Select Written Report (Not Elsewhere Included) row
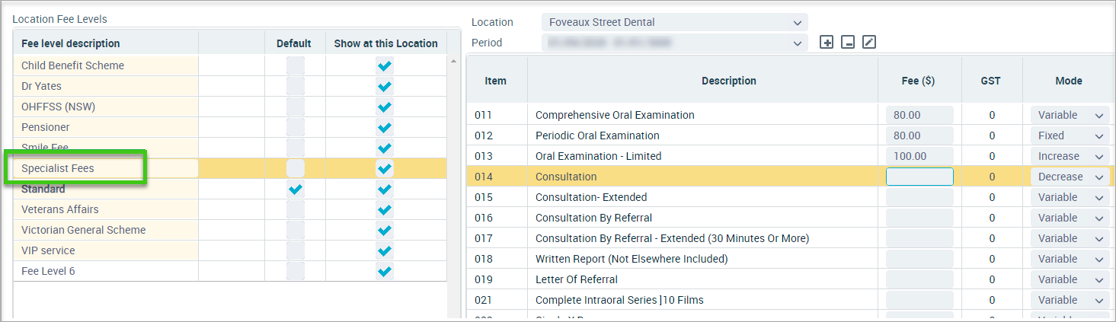 click(791, 259)
